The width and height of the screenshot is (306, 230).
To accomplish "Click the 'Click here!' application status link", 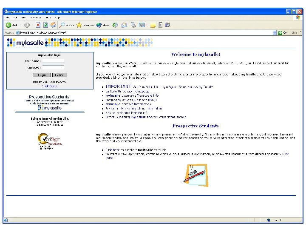I will pos(286,154).
